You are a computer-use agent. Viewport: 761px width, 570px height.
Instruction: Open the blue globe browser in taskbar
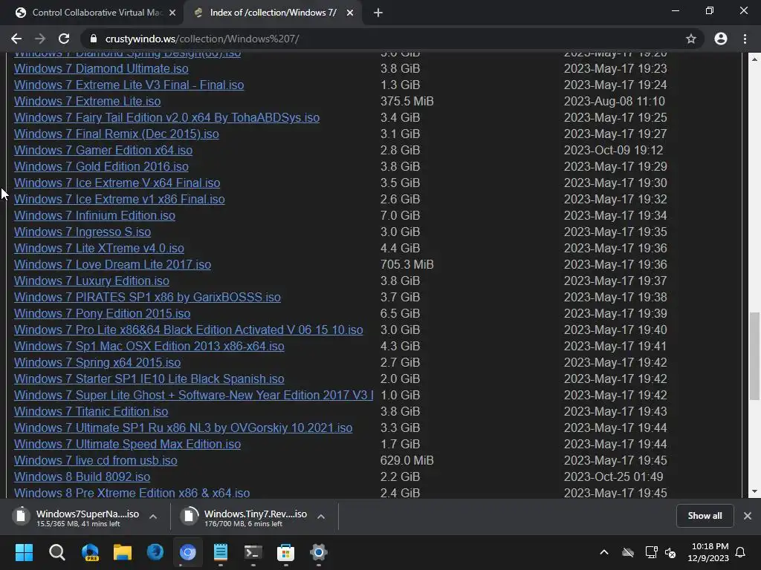point(155,552)
